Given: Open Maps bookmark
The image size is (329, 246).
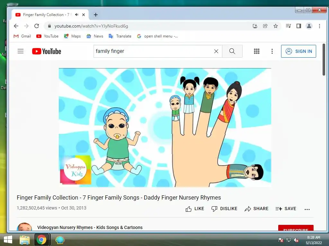Looking at the screenshot, I should click(x=72, y=36).
